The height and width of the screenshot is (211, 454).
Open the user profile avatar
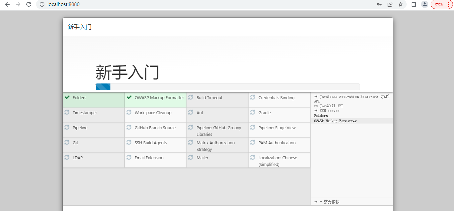(425, 4)
